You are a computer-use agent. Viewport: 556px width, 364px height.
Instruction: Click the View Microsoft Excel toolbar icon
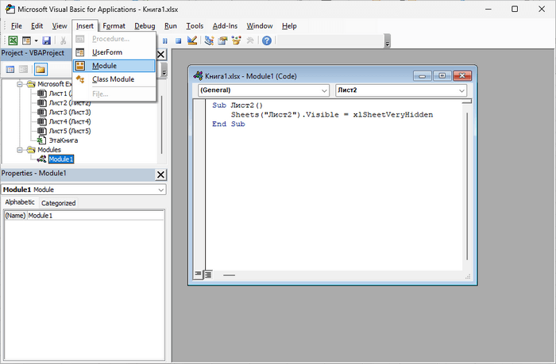coord(14,40)
